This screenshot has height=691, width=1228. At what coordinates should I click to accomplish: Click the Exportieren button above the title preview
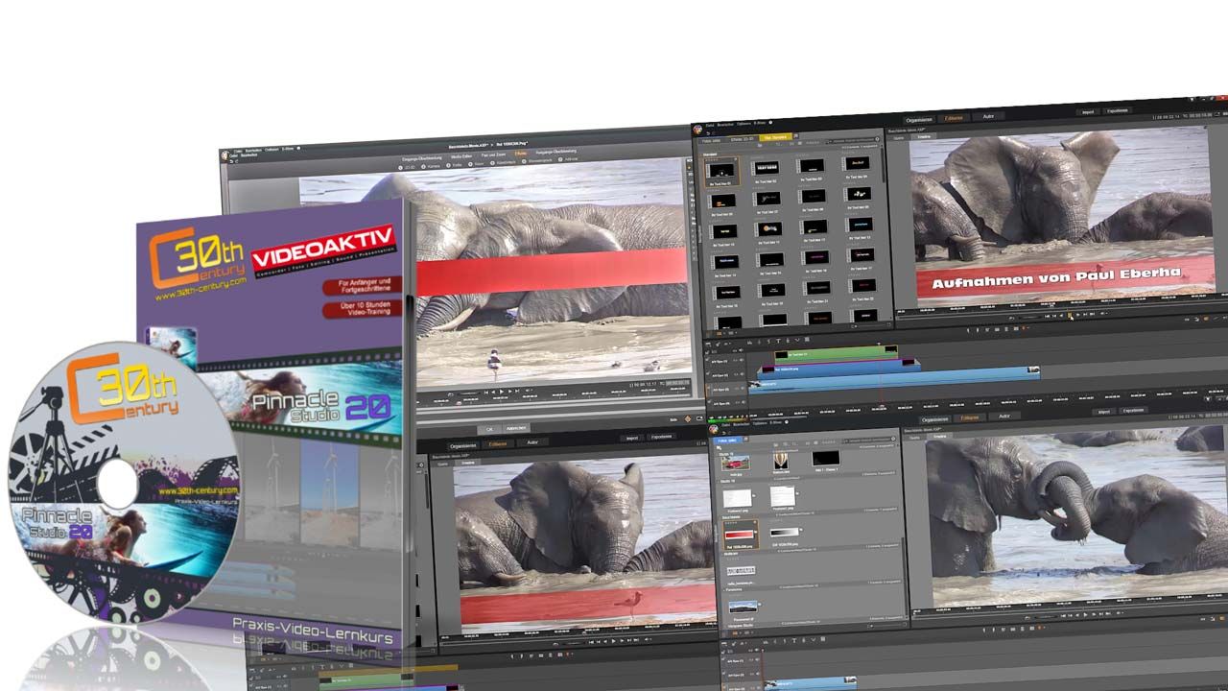[1118, 111]
